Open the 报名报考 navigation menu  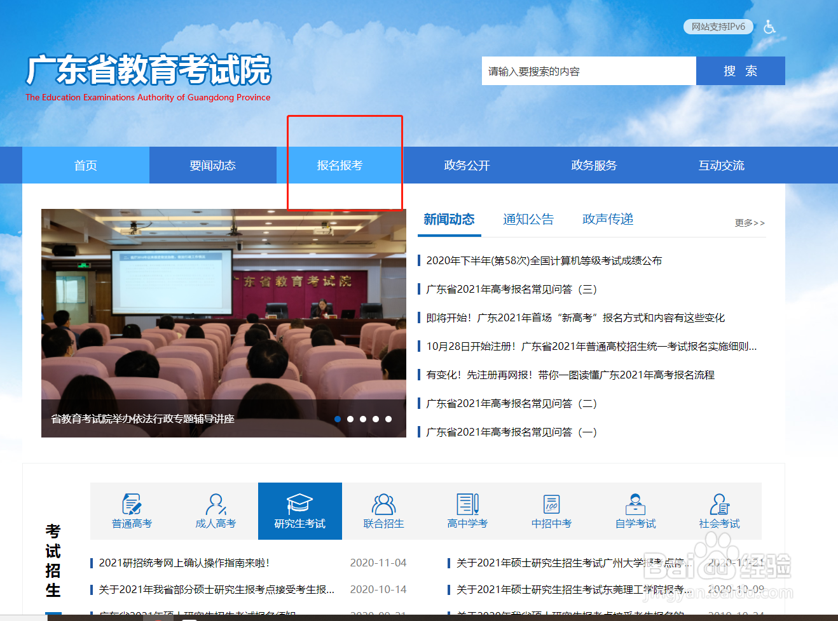(340, 165)
